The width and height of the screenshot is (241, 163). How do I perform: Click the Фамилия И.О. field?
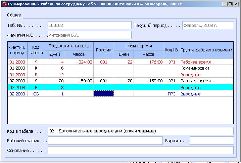tap(89, 35)
